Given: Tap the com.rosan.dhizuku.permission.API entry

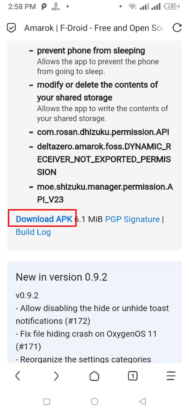Looking at the screenshot, I should [x=103, y=132].
